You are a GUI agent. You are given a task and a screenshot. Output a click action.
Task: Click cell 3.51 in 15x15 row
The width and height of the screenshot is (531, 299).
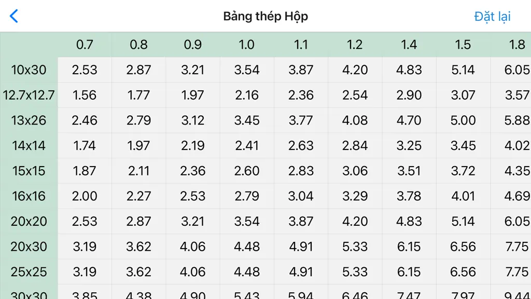(x=409, y=171)
